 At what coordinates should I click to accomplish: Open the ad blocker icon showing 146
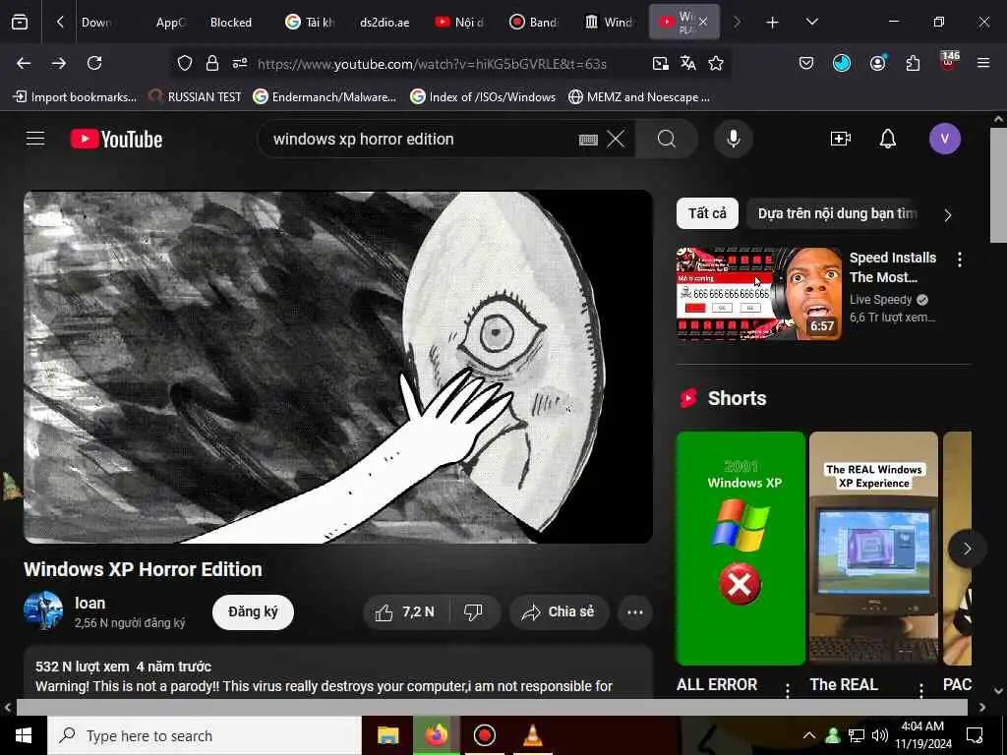point(949,62)
